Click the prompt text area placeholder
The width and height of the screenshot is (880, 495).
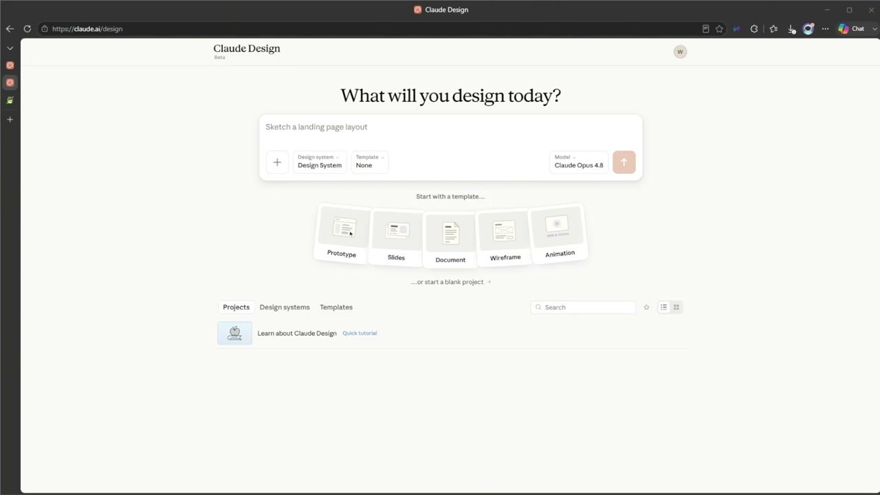point(316,127)
